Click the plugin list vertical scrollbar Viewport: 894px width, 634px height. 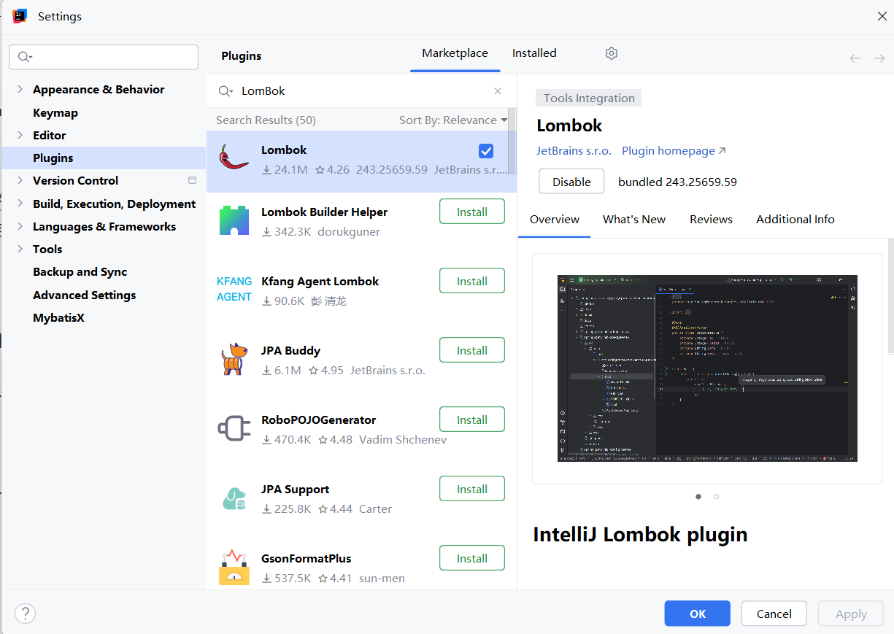click(x=512, y=142)
